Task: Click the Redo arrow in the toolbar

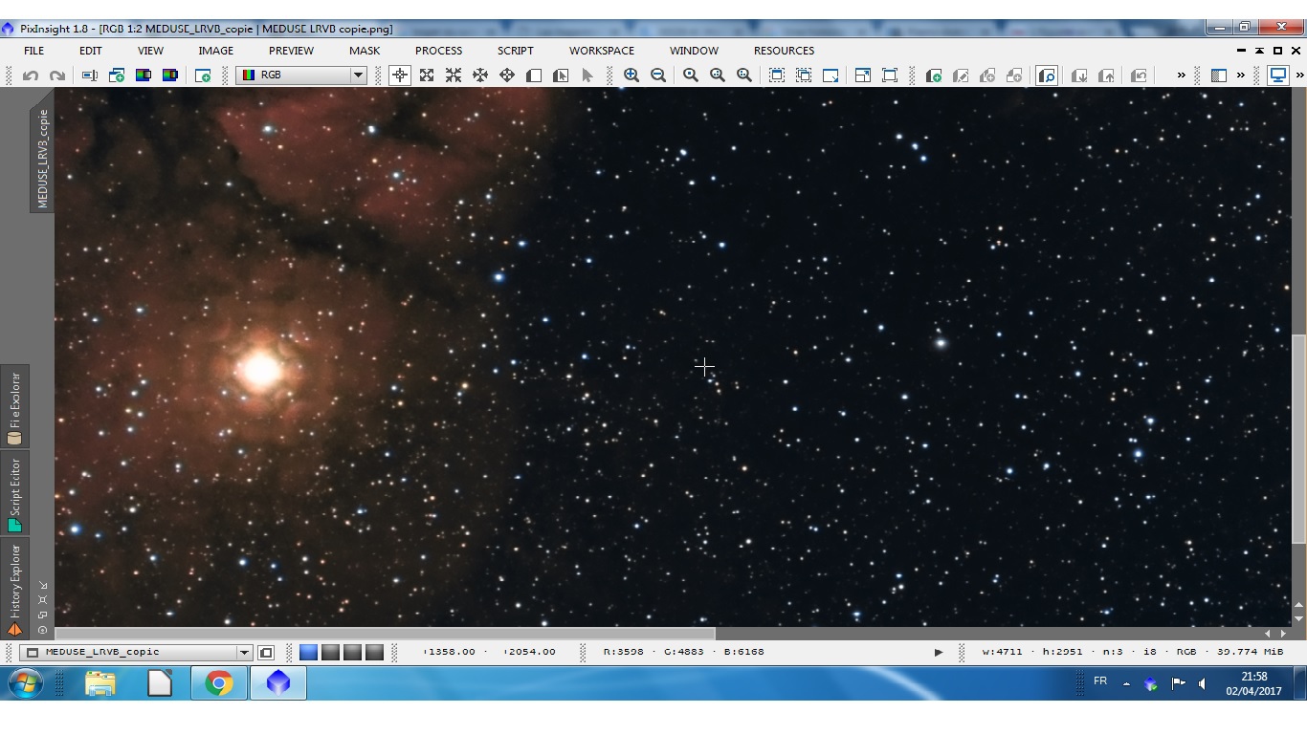Action: coord(57,76)
